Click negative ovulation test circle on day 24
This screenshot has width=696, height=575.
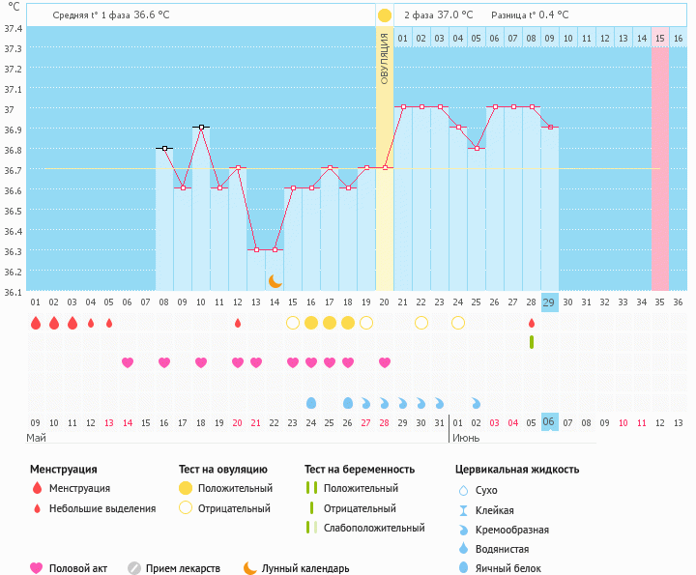pyautogui.click(x=458, y=323)
